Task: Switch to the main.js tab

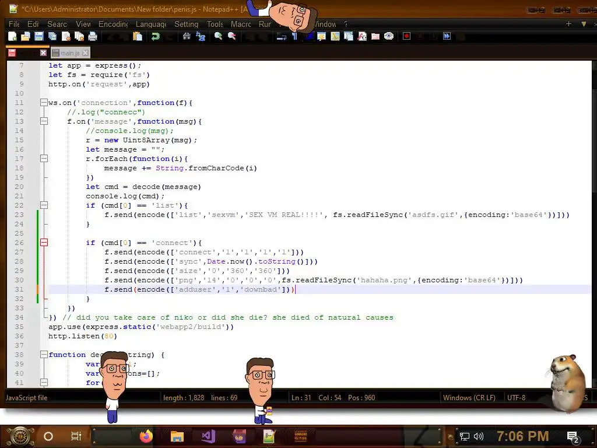Action: point(70,53)
